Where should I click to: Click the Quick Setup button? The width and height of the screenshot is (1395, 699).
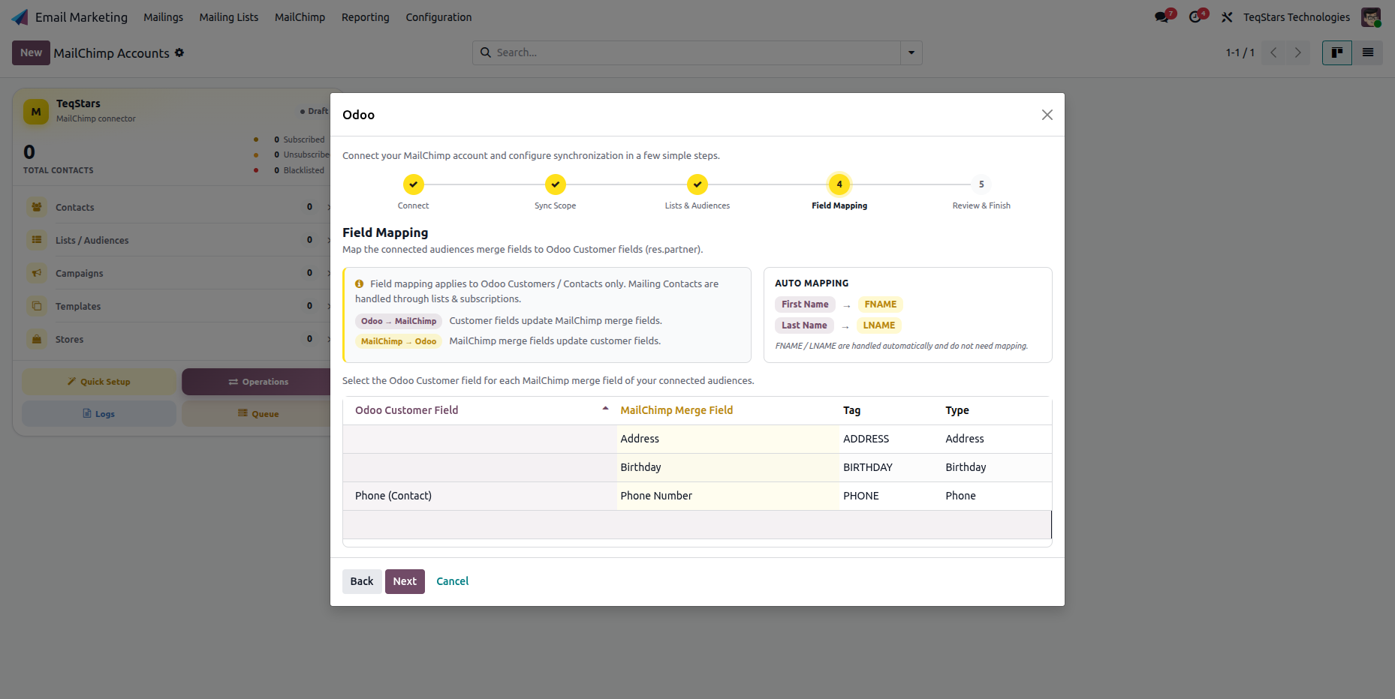click(99, 382)
